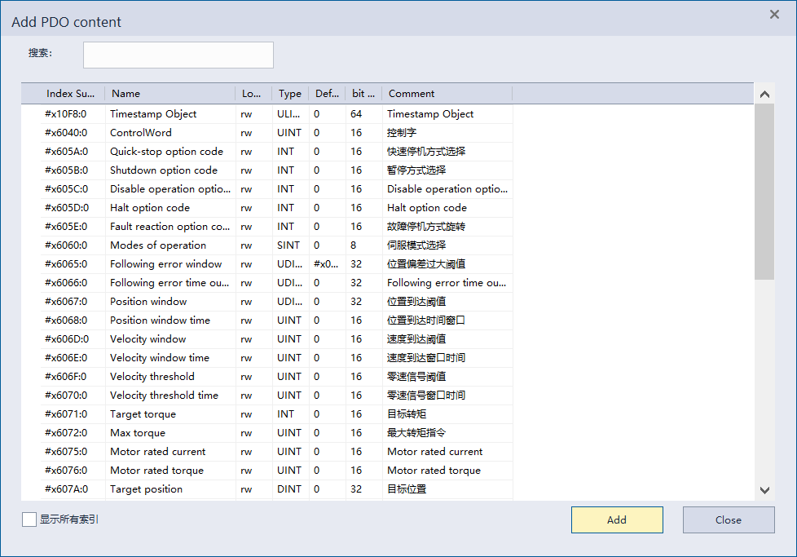Click the Add button
797x557 pixels.
coord(617,520)
